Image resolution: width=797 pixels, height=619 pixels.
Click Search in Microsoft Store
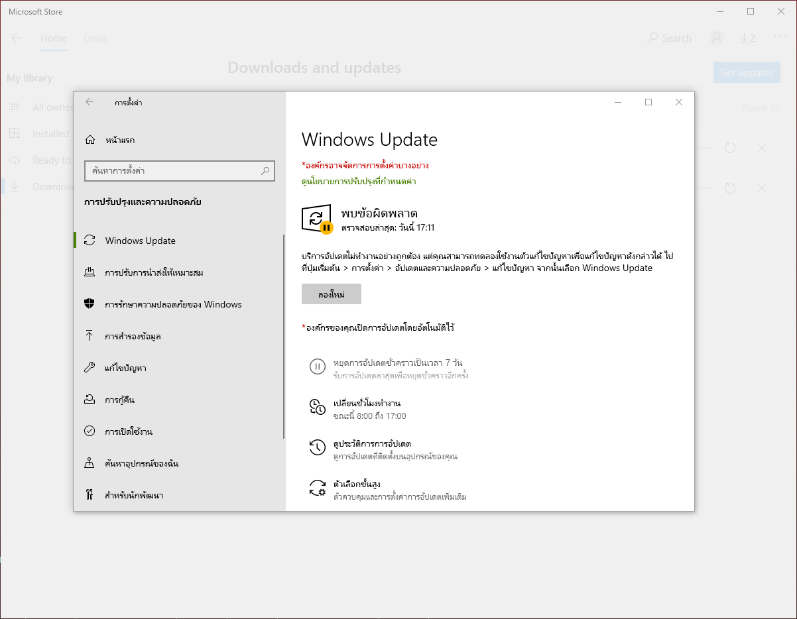click(x=670, y=38)
